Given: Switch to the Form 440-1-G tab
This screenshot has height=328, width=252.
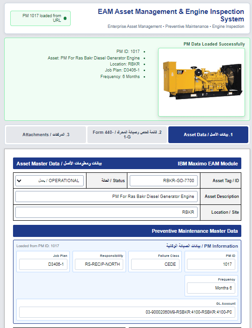Looking at the screenshot, I should [x=127, y=135].
